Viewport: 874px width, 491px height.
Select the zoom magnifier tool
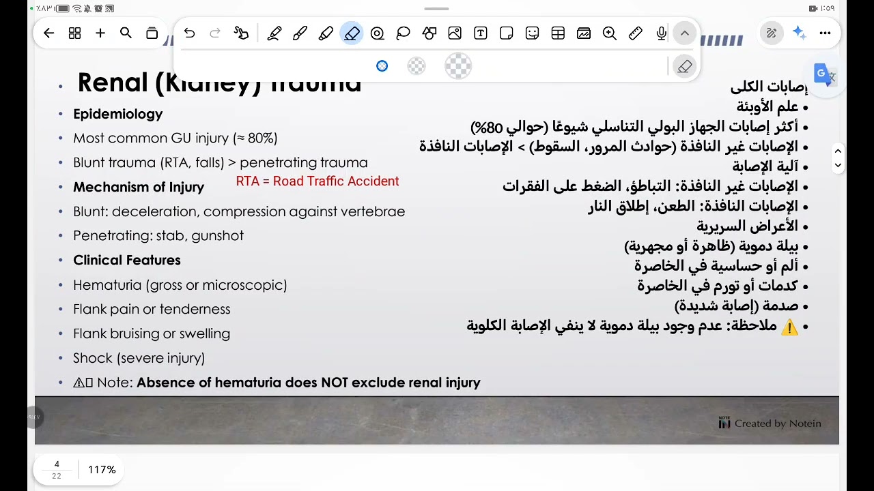click(x=610, y=33)
